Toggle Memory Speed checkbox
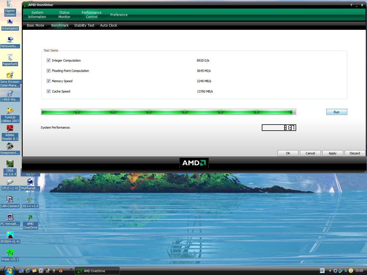 pos(48,81)
